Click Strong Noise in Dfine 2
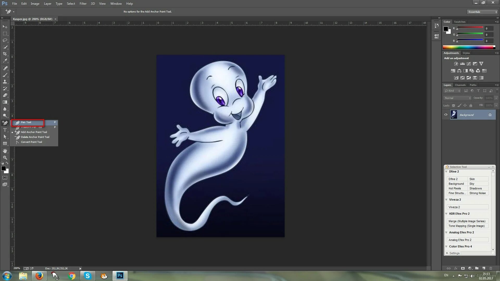The image size is (500, 281). point(478,193)
